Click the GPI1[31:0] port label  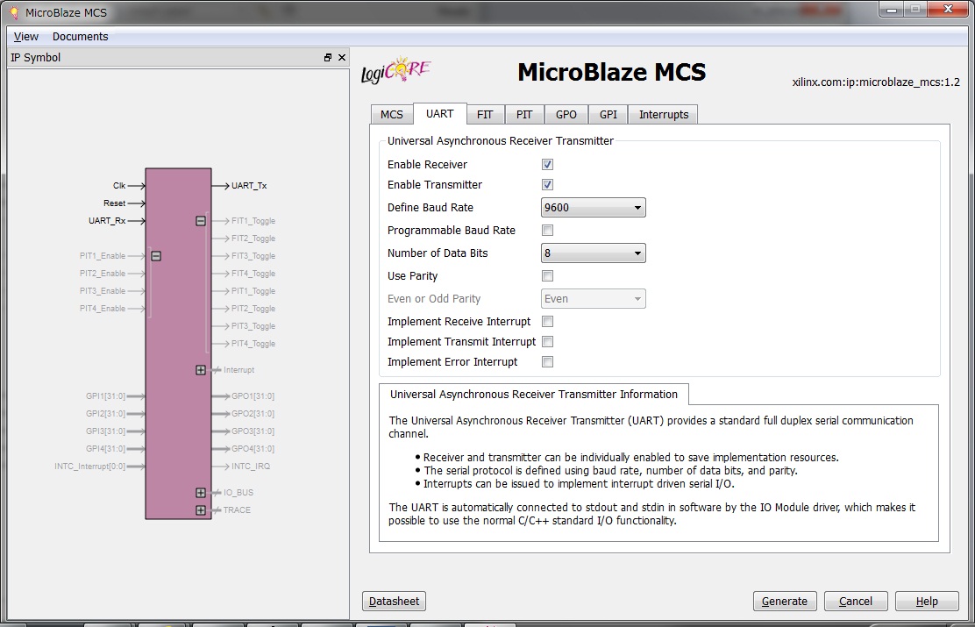(106, 396)
